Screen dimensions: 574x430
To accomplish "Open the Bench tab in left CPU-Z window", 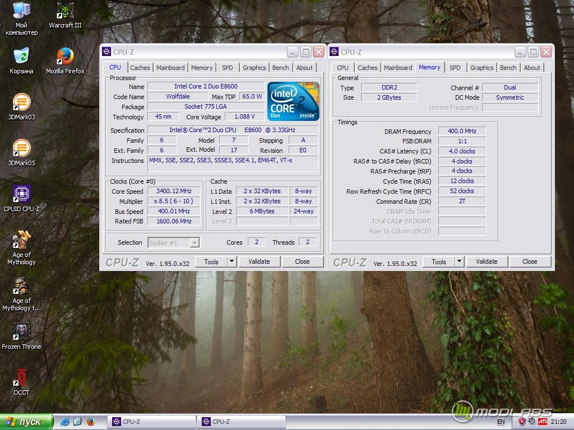I will (x=281, y=68).
